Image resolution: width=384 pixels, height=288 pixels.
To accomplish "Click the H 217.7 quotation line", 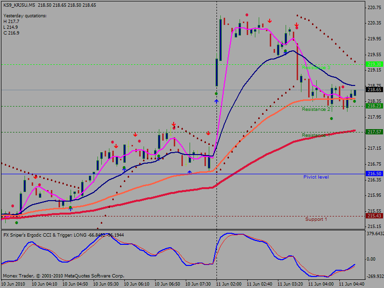I will pyautogui.click(x=11, y=22).
